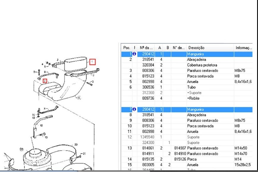Click replacement number 814907
Screen dimensions: 258x172
[180, 148]
